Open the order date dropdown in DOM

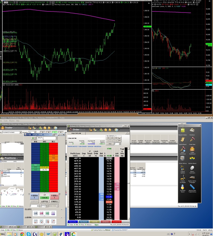pos(58,206)
